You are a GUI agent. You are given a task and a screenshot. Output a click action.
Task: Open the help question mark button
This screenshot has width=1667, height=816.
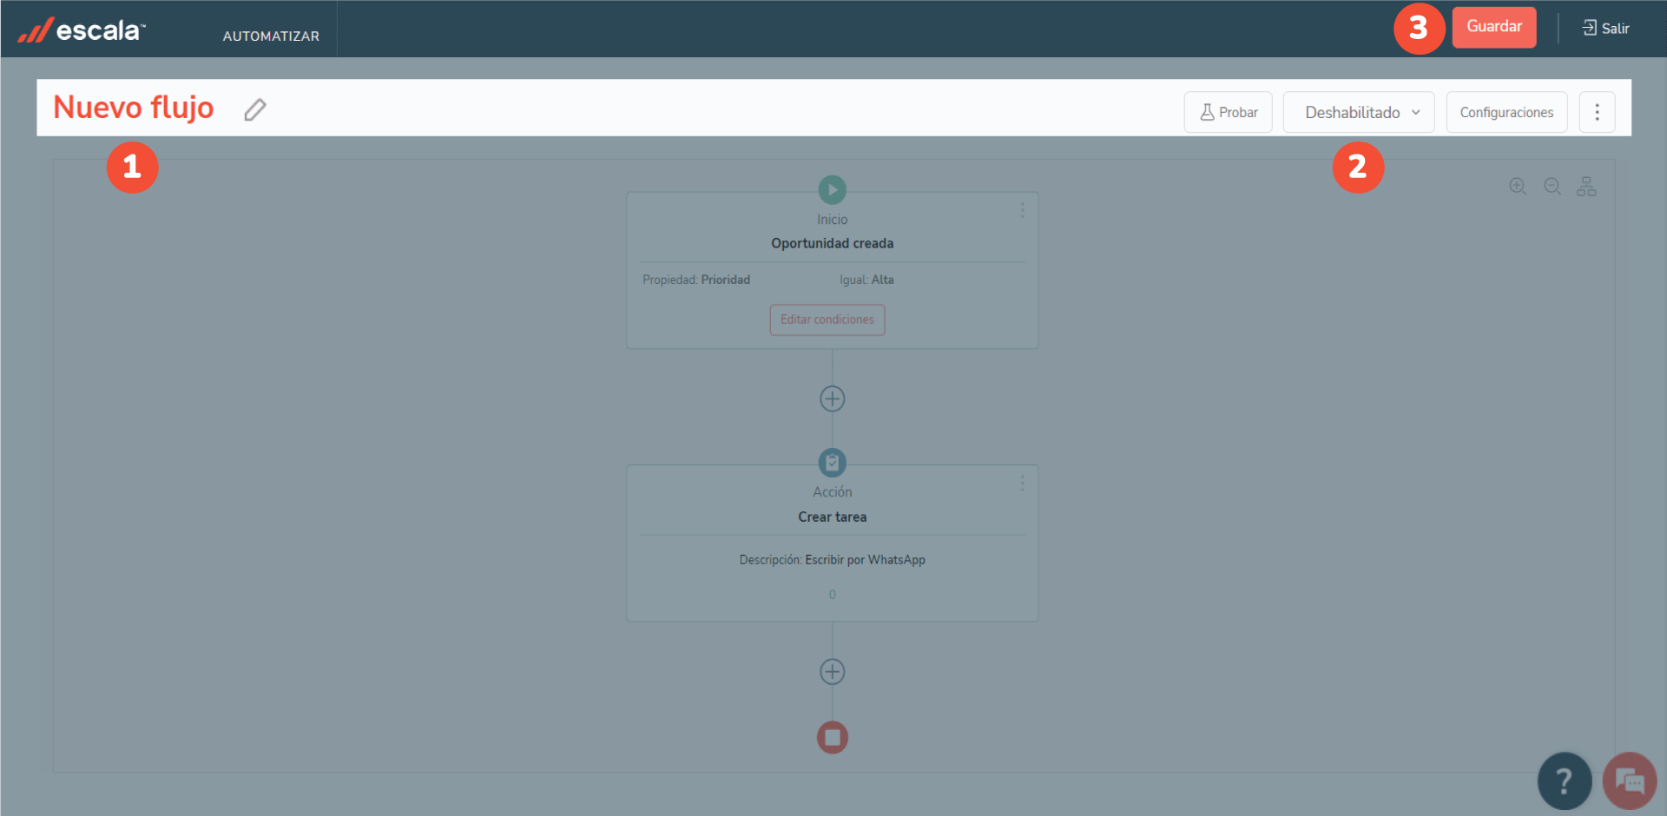click(x=1565, y=780)
